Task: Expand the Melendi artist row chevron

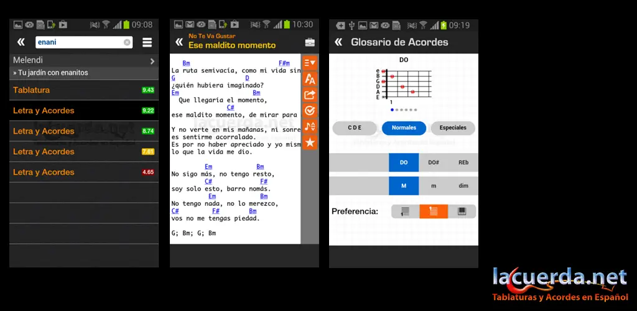Action: click(x=152, y=61)
